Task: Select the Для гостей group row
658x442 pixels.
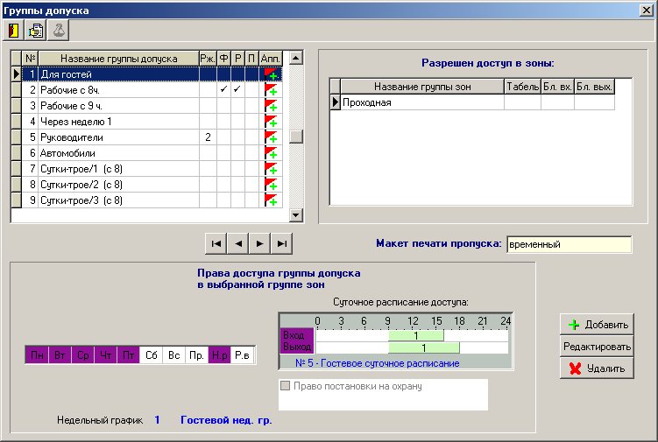Action: (x=147, y=74)
